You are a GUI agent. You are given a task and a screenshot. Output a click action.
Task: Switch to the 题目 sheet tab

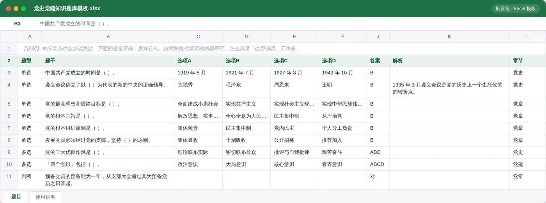pos(16,197)
